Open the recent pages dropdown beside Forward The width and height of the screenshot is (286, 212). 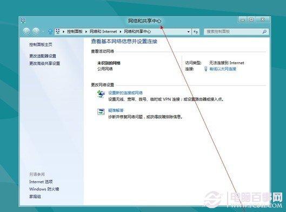pyautogui.click(x=43, y=32)
